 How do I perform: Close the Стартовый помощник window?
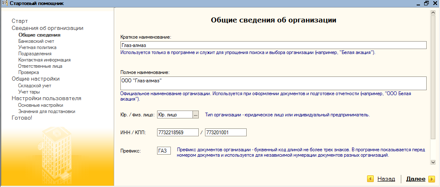(x=435, y=4)
